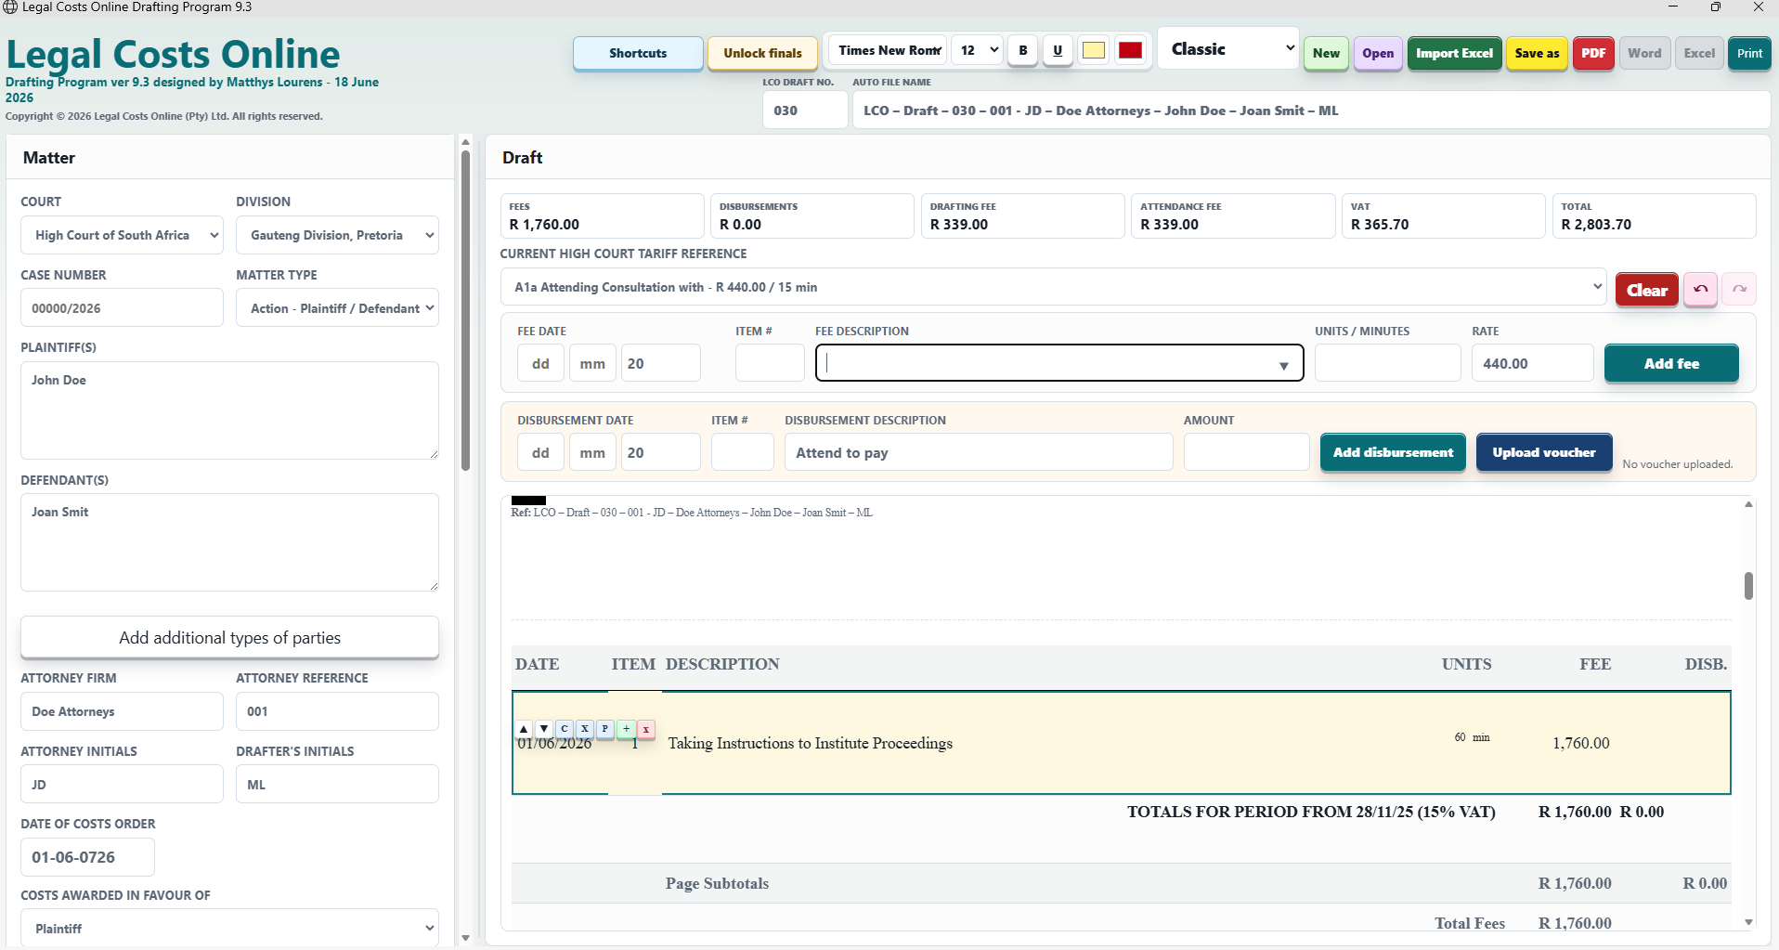The width and height of the screenshot is (1779, 950).
Task: Click the LCO draft number field
Action: coord(805,110)
